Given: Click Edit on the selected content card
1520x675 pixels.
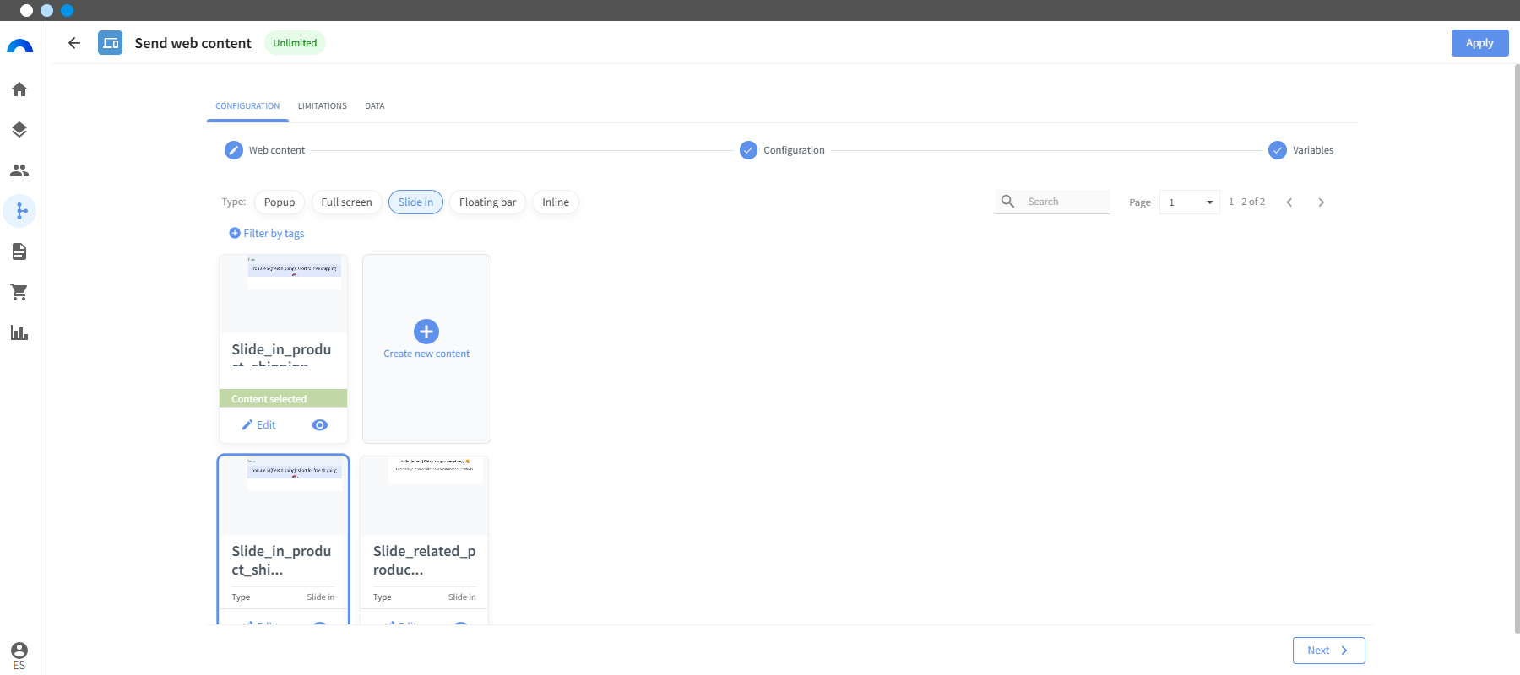Looking at the screenshot, I should 259,425.
